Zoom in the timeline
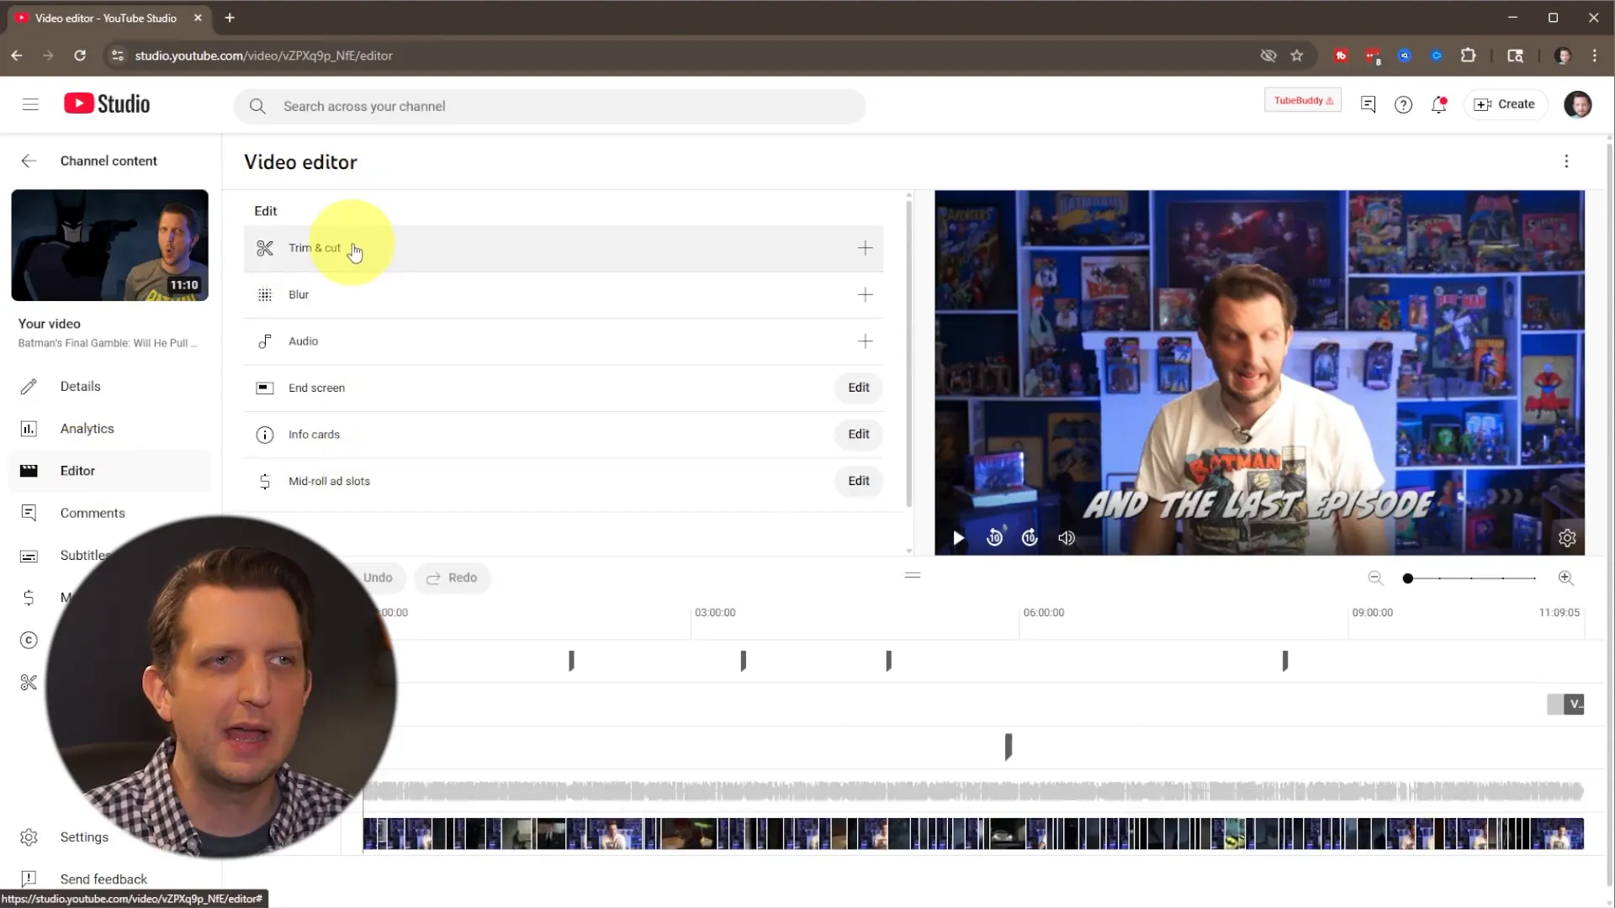Image resolution: width=1615 pixels, height=908 pixels. [x=1565, y=578]
